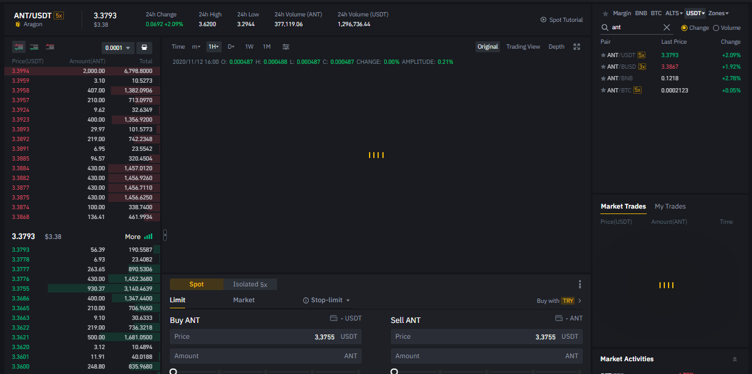Viewport: 752px width, 374px height.
Task: Select the Market order tab
Action: pos(244,300)
